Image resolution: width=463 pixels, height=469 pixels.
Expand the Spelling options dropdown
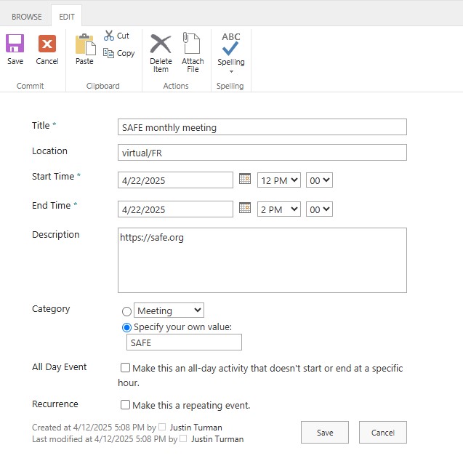click(x=231, y=71)
